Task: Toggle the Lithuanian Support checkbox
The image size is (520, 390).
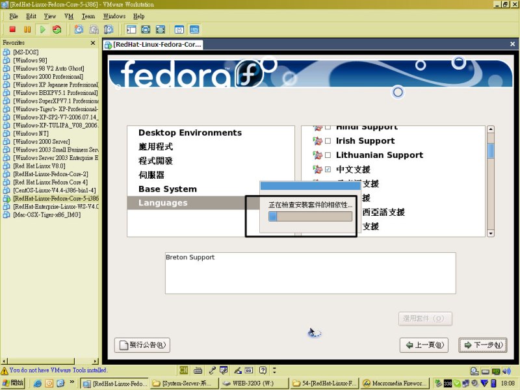Action: (328, 155)
